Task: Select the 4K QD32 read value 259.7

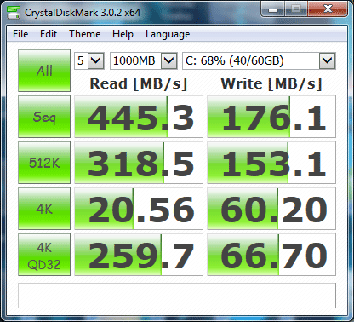Action: click(x=139, y=255)
